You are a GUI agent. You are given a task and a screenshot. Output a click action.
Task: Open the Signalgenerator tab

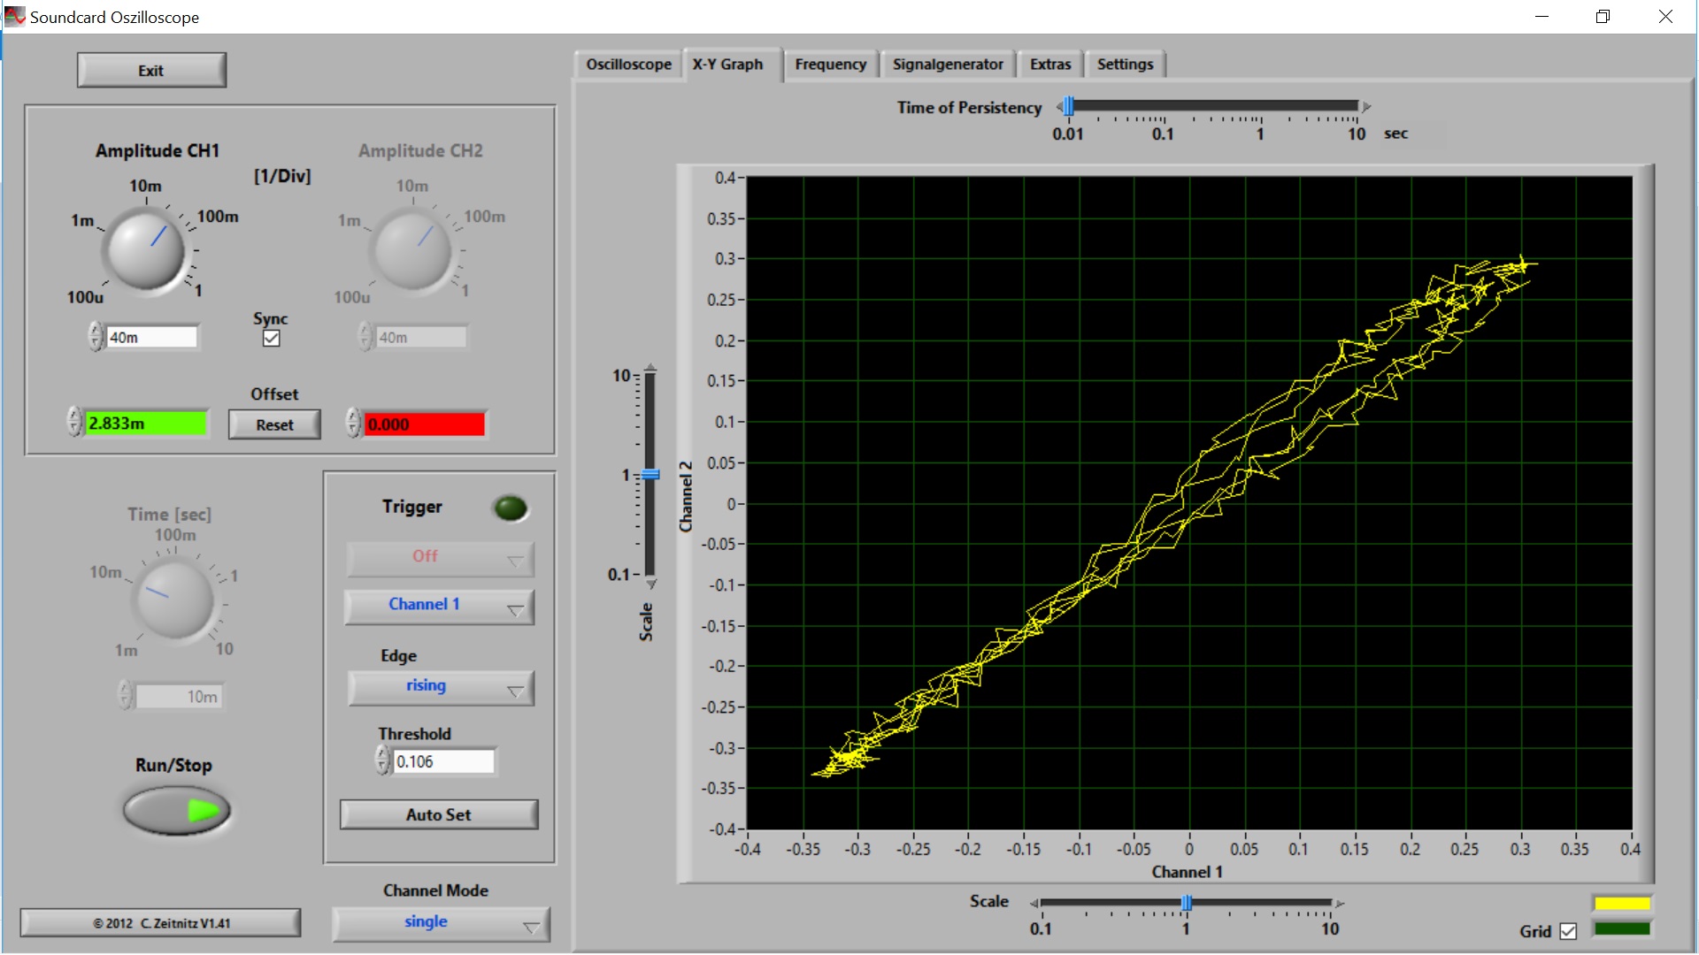947,65
